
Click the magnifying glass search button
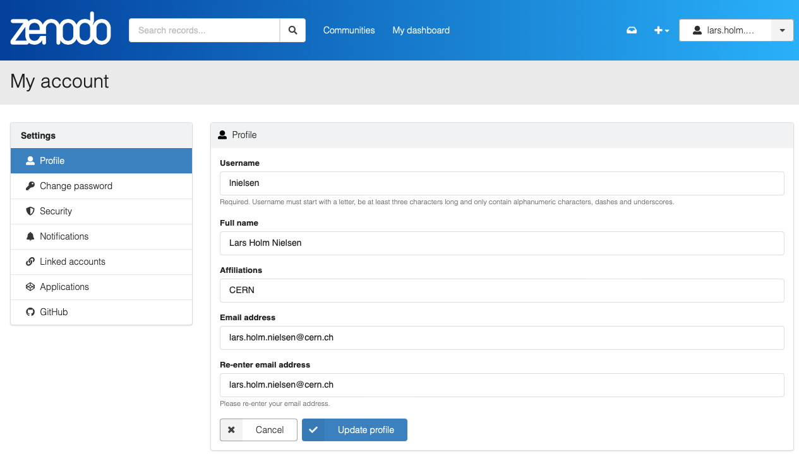(292, 30)
